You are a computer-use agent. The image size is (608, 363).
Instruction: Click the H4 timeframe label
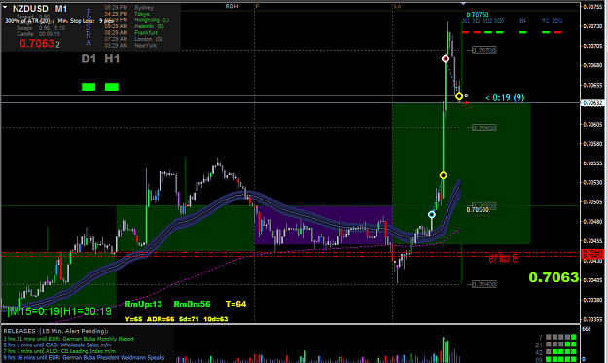coord(522,21)
